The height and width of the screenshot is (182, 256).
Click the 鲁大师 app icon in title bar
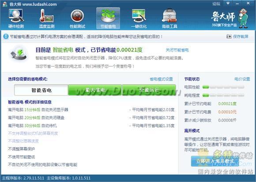(5, 4)
